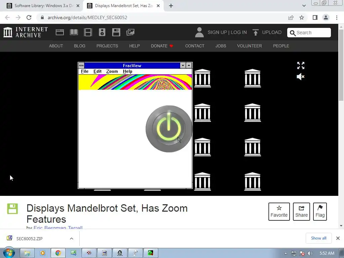Click Show all downloads
This screenshot has width=344, height=258.
[318, 238]
